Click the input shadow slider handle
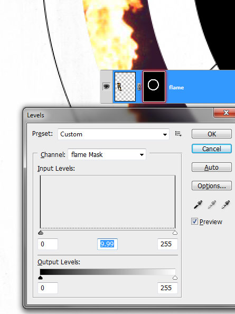 point(41,233)
